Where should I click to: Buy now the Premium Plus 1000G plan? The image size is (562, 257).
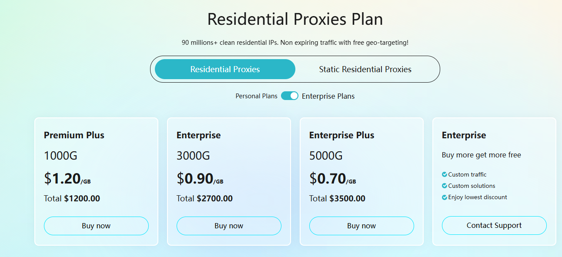96,226
